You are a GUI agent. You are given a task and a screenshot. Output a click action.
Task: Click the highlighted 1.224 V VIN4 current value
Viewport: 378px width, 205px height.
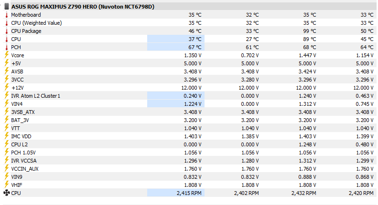(192, 104)
